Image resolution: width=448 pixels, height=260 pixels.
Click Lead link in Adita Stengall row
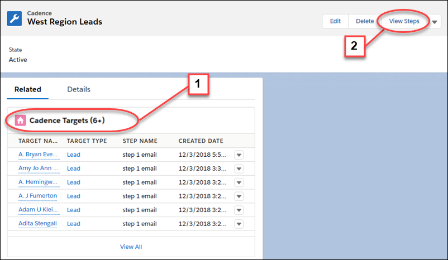[x=73, y=224]
